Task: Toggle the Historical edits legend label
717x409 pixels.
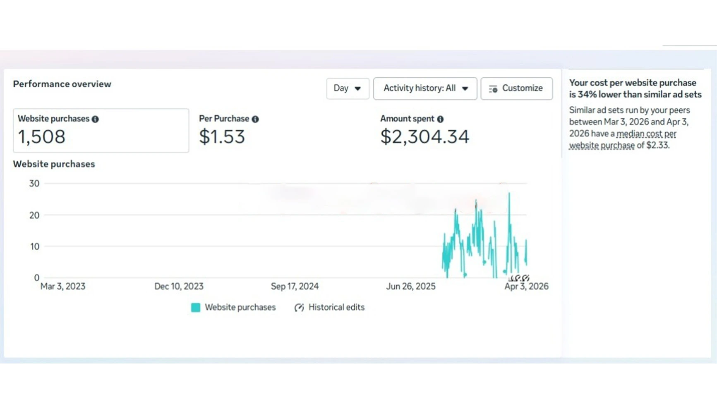Action: click(x=336, y=308)
